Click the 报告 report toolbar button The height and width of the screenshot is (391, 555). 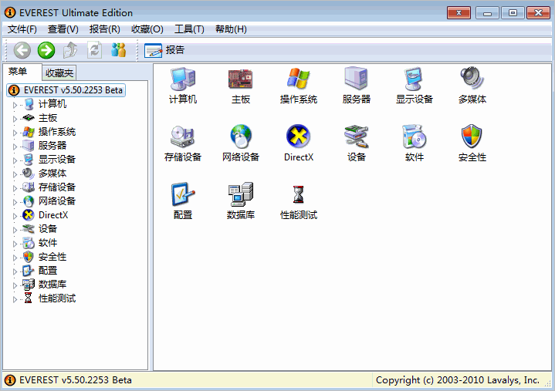[164, 50]
